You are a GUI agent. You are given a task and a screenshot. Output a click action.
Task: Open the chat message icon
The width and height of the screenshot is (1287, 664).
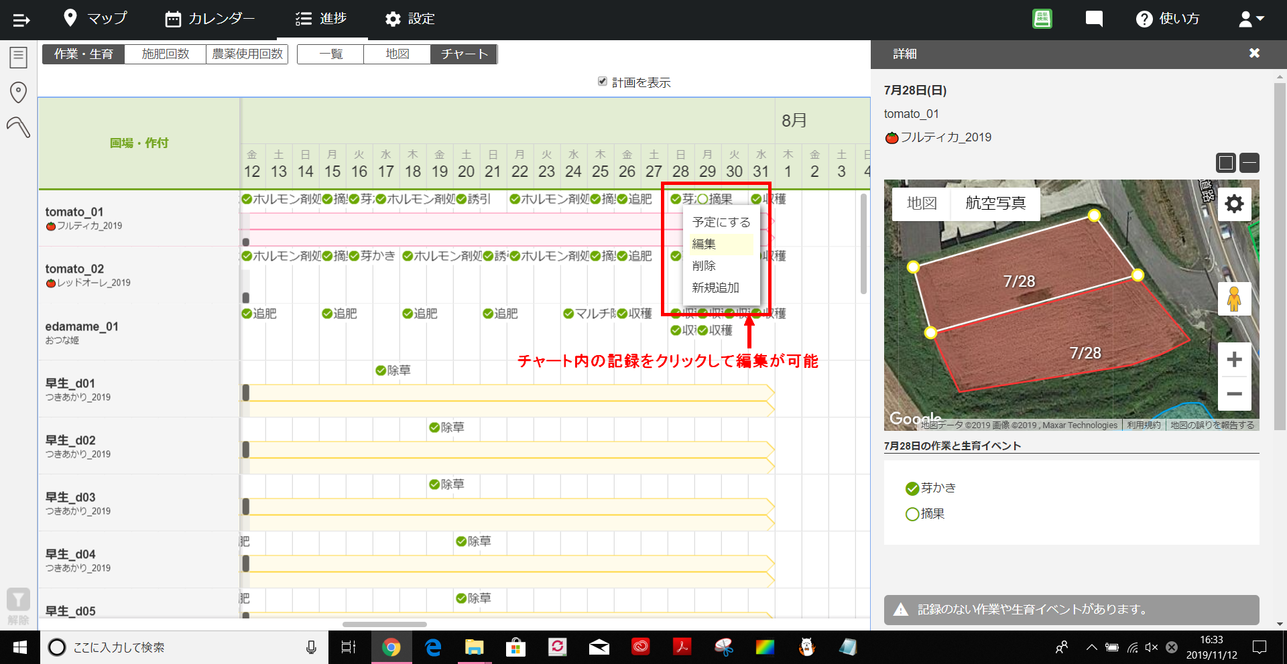(1094, 19)
